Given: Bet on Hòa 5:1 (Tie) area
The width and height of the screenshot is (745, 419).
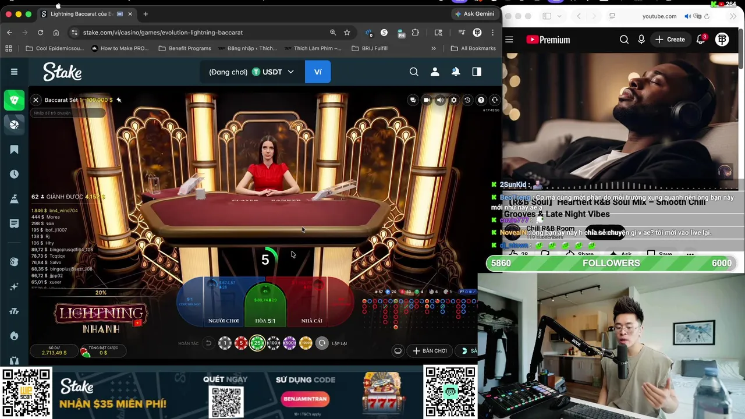Looking at the screenshot, I should 265,306.
